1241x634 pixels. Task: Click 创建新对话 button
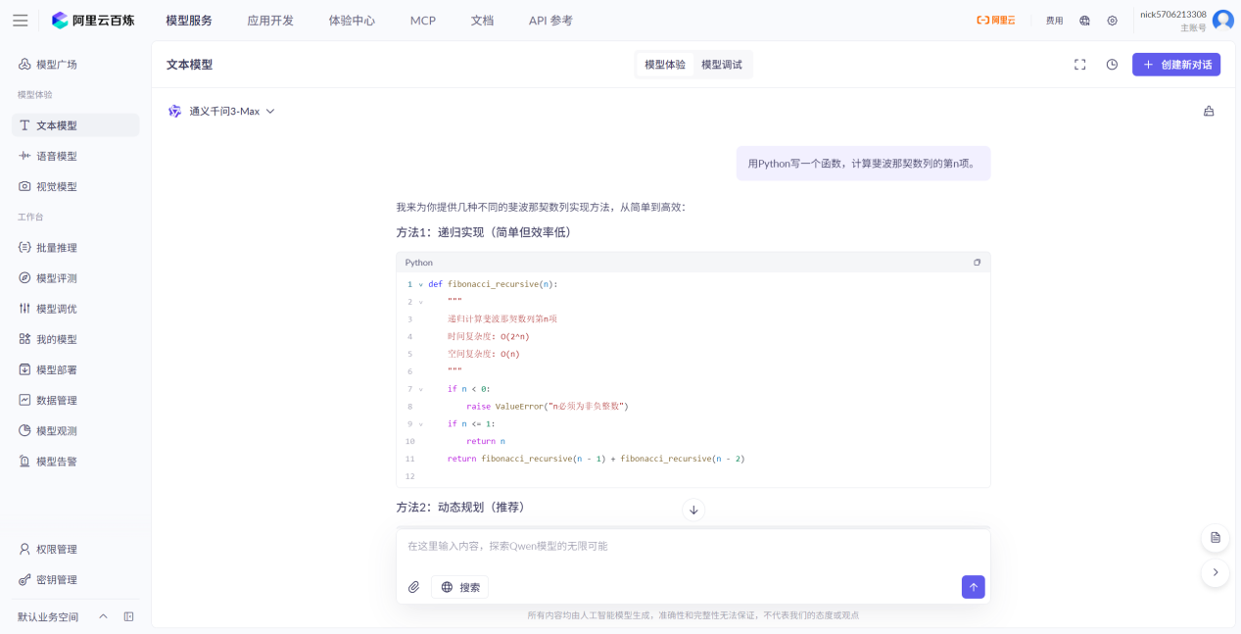(x=1176, y=65)
